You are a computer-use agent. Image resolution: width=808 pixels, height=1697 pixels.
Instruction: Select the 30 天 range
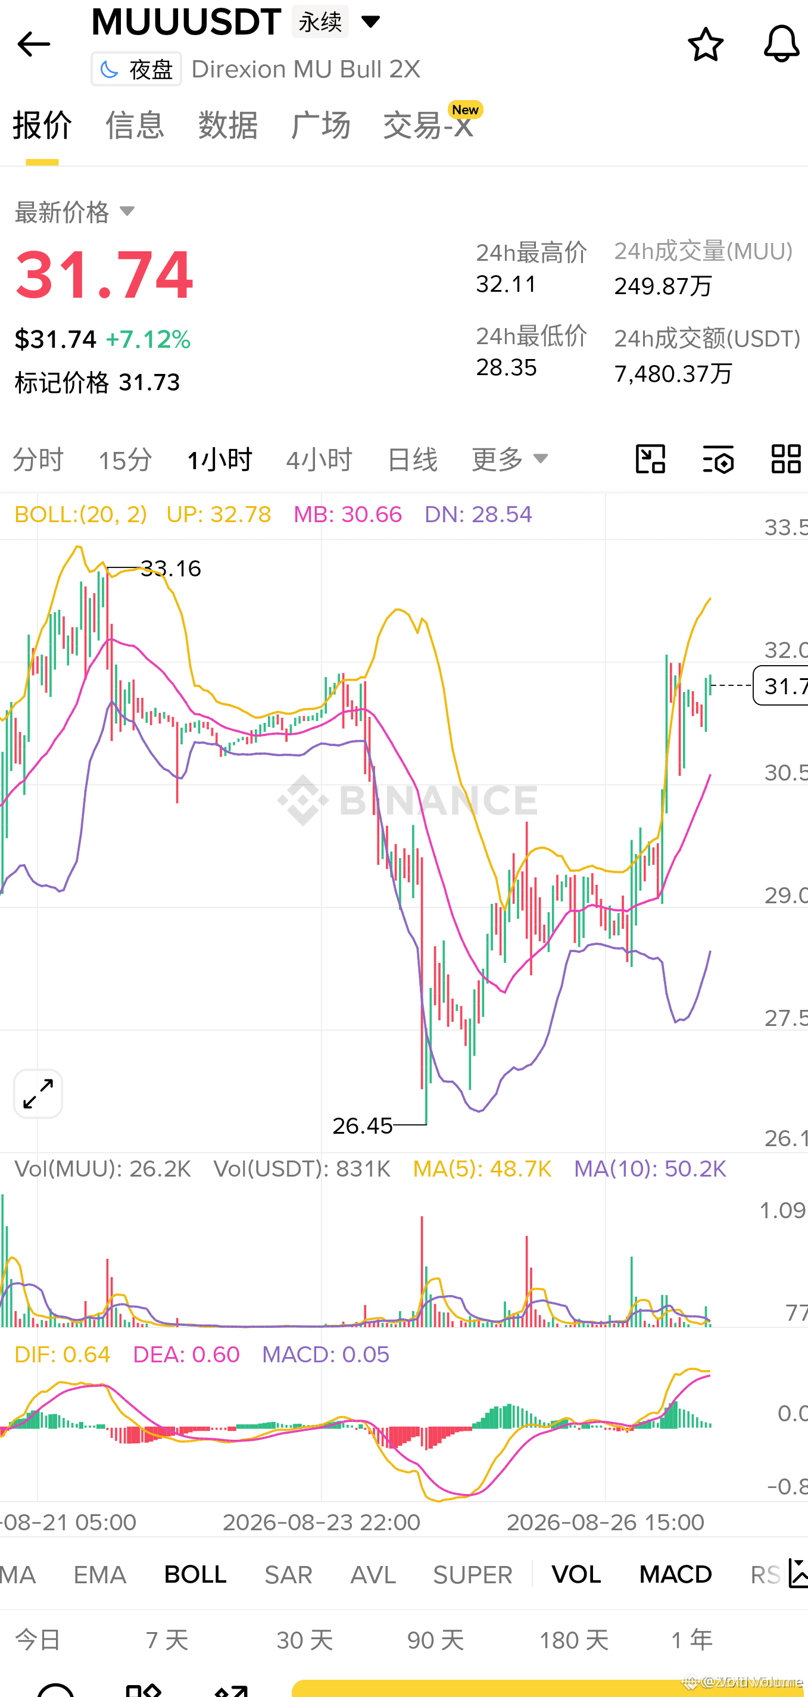305,1640
